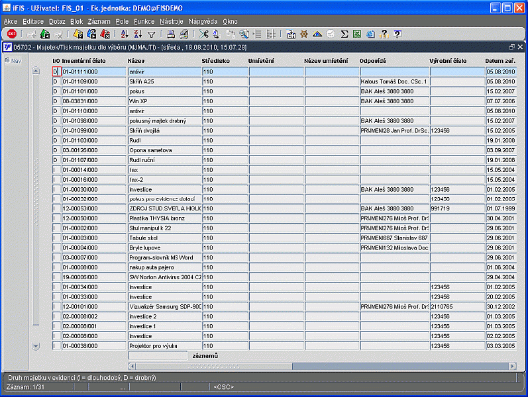Click the printer icon in toolbar
Viewport: 528px width, 397px height.
tap(171, 34)
